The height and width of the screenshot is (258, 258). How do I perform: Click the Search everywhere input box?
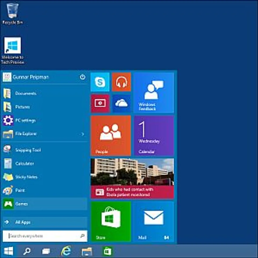tap(45, 236)
